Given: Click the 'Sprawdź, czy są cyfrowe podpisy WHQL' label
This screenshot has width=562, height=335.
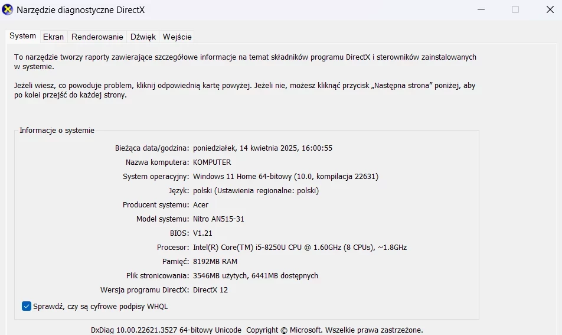Looking at the screenshot, I should coord(100,307).
